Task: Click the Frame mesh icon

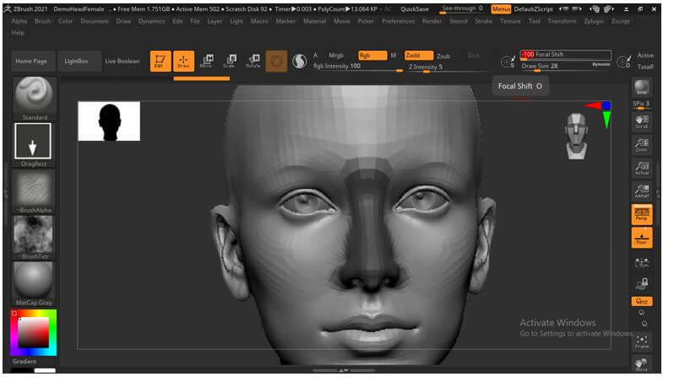Action: pyautogui.click(x=642, y=339)
